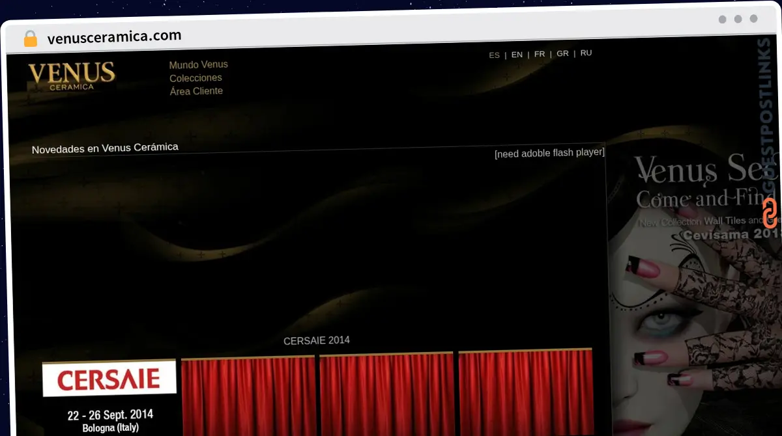The height and width of the screenshot is (436, 782).
Task: Switch language to EN
Action: coord(517,55)
